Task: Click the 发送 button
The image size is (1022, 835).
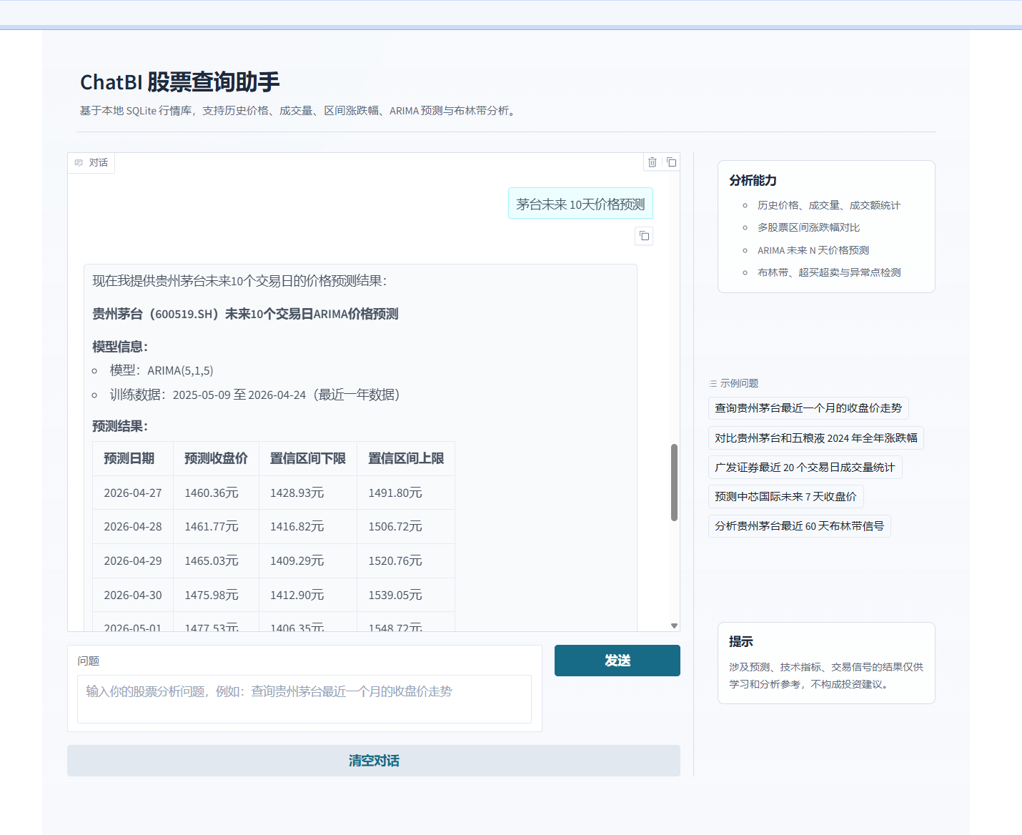Action: pos(617,661)
